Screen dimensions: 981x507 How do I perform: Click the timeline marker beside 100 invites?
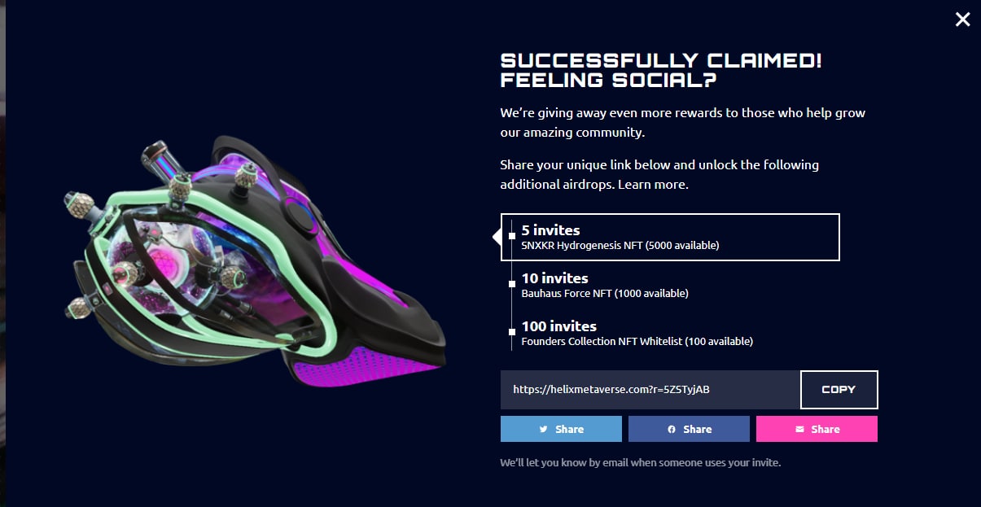click(x=511, y=332)
